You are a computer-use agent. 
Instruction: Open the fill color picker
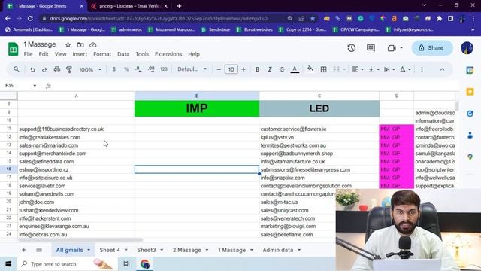click(x=310, y=69)
